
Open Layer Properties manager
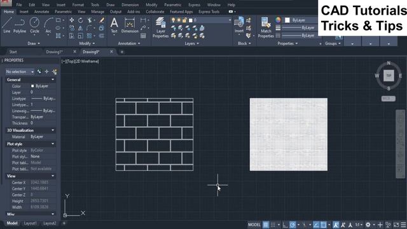point(161,28)
